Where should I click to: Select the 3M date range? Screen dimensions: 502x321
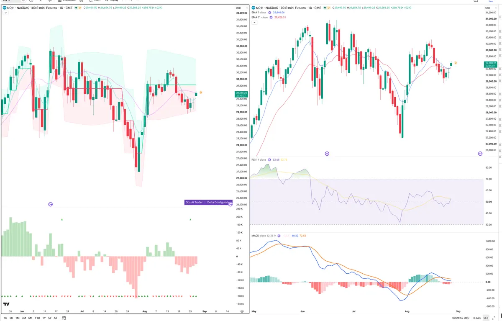[x=24, y=318]
